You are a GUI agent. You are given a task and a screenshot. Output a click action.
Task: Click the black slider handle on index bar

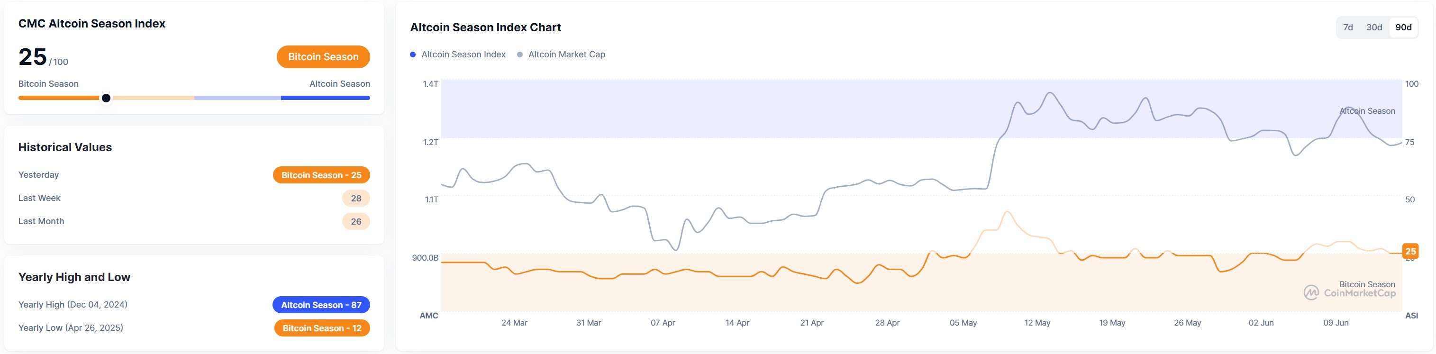pyautogui.click(x=106, y=98)
